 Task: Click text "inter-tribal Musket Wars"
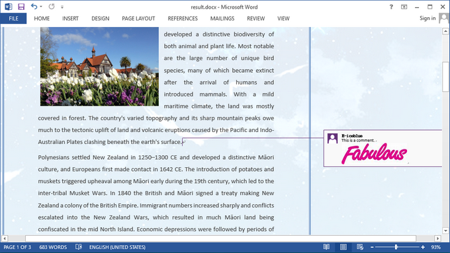point(73,193)
